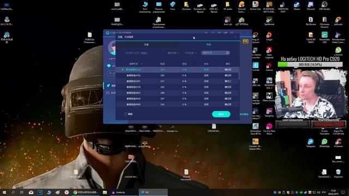Open the Панель управления desktop icon
The image size is (349, 196).
(x=159, y=7)
